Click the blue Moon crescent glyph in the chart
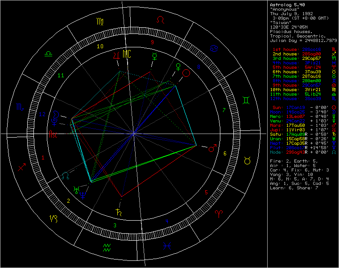The image size is (339, 268). [56, 114]
